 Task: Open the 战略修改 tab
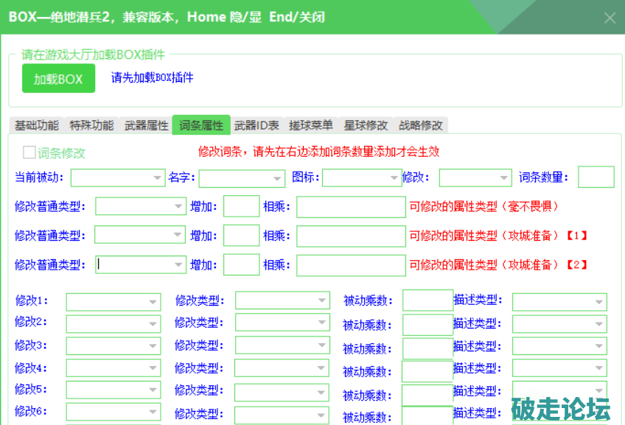tap(421, 125)
